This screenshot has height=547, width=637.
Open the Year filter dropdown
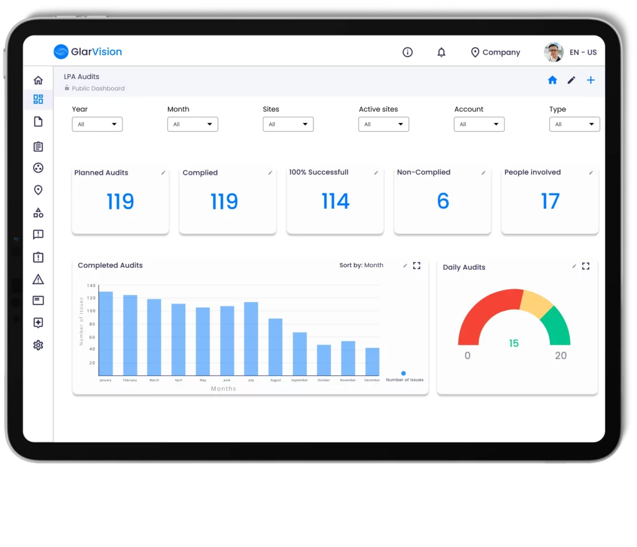[97, 124]
